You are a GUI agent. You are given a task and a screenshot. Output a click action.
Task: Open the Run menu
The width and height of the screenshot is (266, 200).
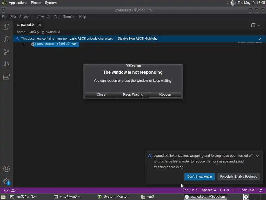point(57,17)
